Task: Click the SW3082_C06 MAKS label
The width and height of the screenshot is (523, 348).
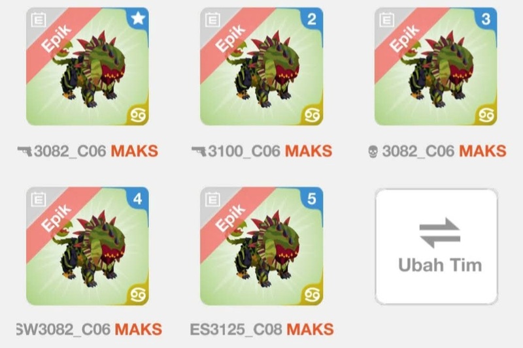Action: [x=90, y=330]
